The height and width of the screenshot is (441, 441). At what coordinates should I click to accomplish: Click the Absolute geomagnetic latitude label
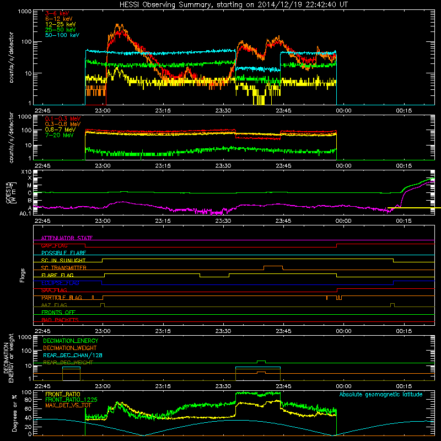(381, 394)
